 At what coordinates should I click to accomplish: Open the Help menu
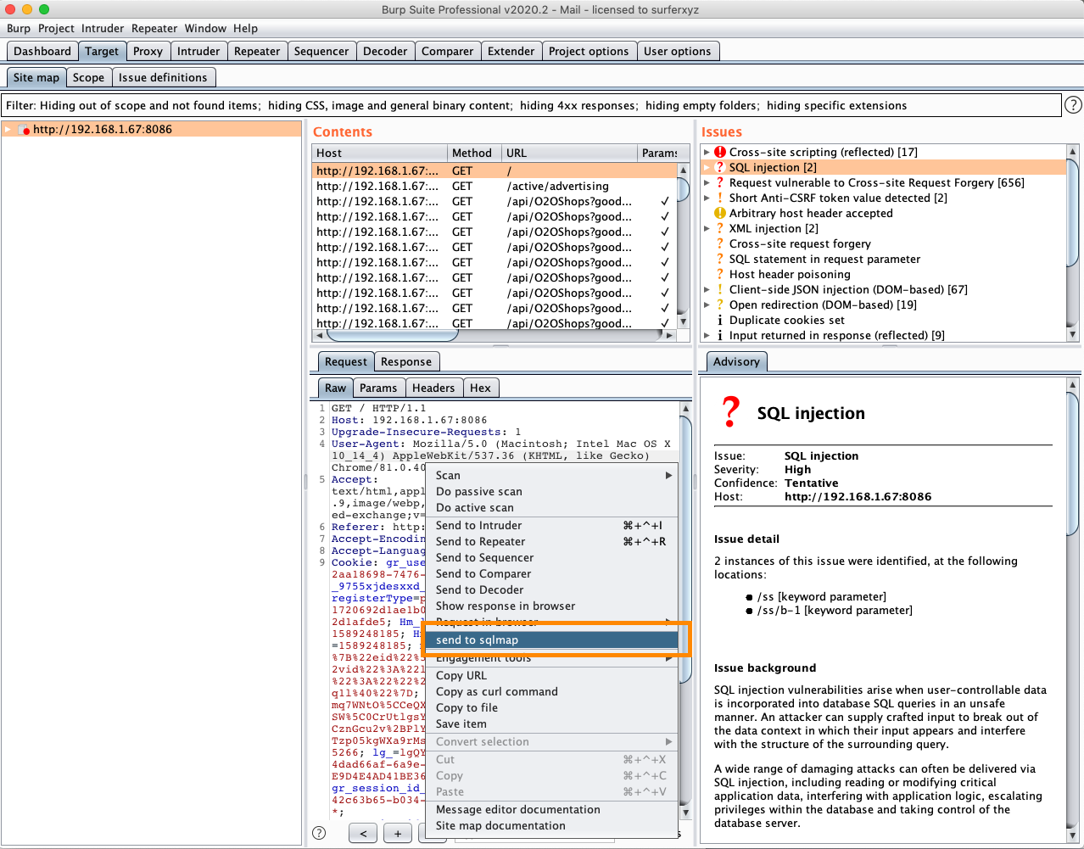[x=246, y=28]
